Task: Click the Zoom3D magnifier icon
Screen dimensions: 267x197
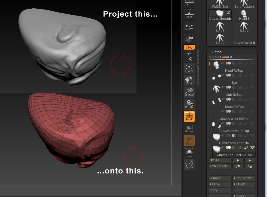Action: [189, 92]
